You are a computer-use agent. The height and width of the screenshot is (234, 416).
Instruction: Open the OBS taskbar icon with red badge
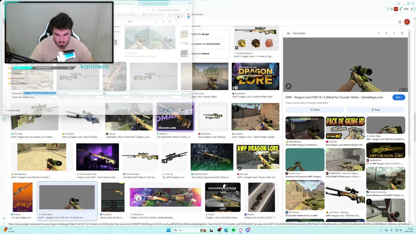220,230
